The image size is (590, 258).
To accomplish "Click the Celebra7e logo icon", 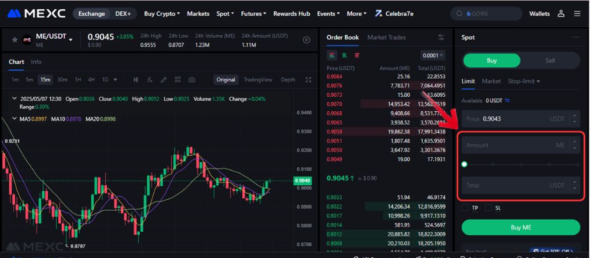I will coord(379,13).
